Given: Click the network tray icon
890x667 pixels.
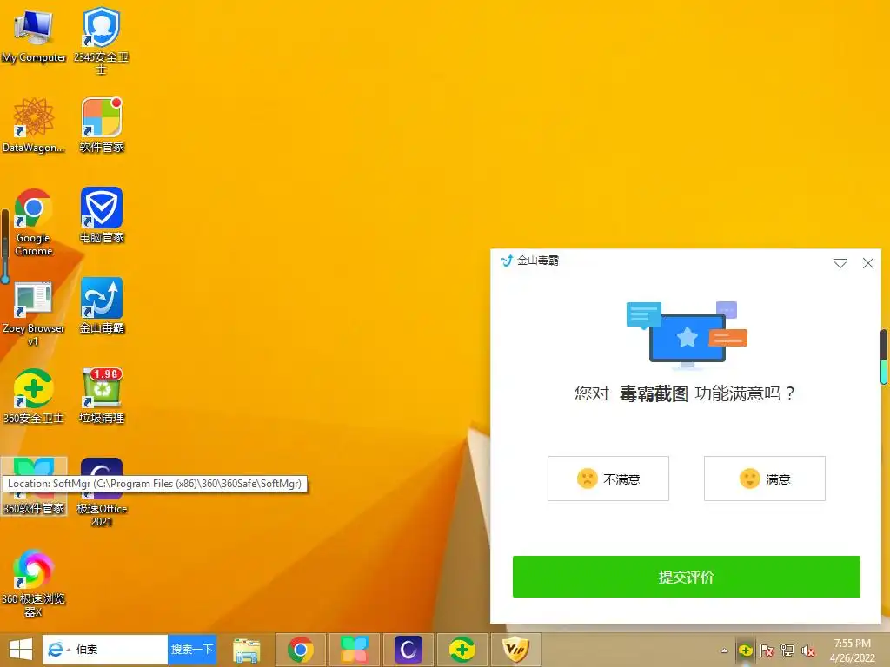Looking at the screenshot, I should [787, 650].
